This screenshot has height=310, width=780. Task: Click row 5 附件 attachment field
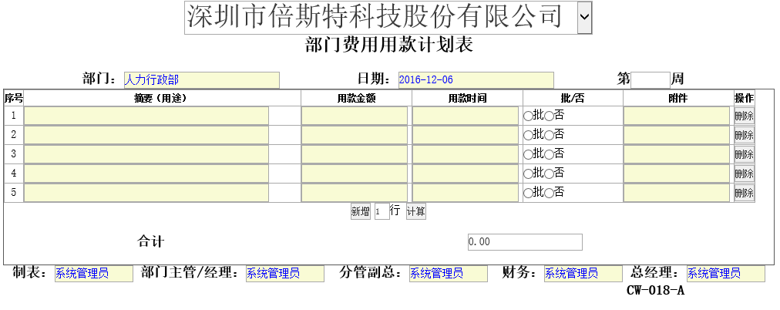coord(677,193)
